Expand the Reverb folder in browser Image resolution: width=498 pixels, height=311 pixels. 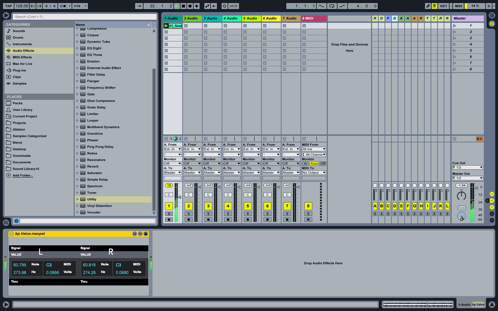(77, 167)
